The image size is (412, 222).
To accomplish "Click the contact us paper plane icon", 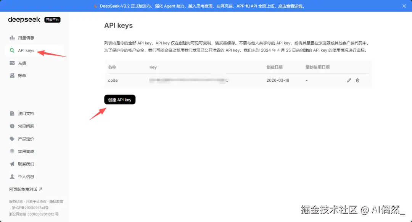I will click(12, 164).
